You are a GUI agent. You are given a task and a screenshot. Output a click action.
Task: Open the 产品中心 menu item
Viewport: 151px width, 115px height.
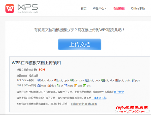(98, 8)
